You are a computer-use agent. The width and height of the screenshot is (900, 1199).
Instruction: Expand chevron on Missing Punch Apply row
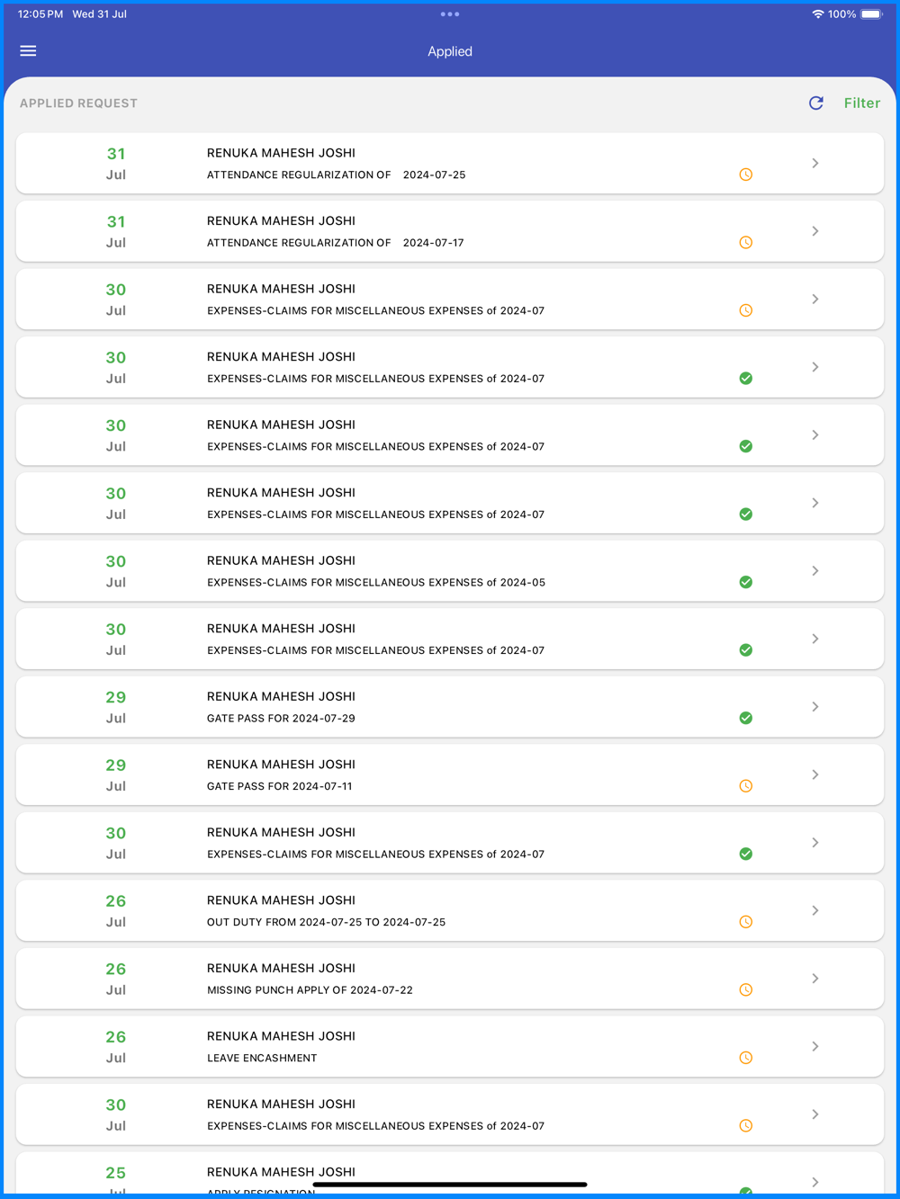pos(815,979)
